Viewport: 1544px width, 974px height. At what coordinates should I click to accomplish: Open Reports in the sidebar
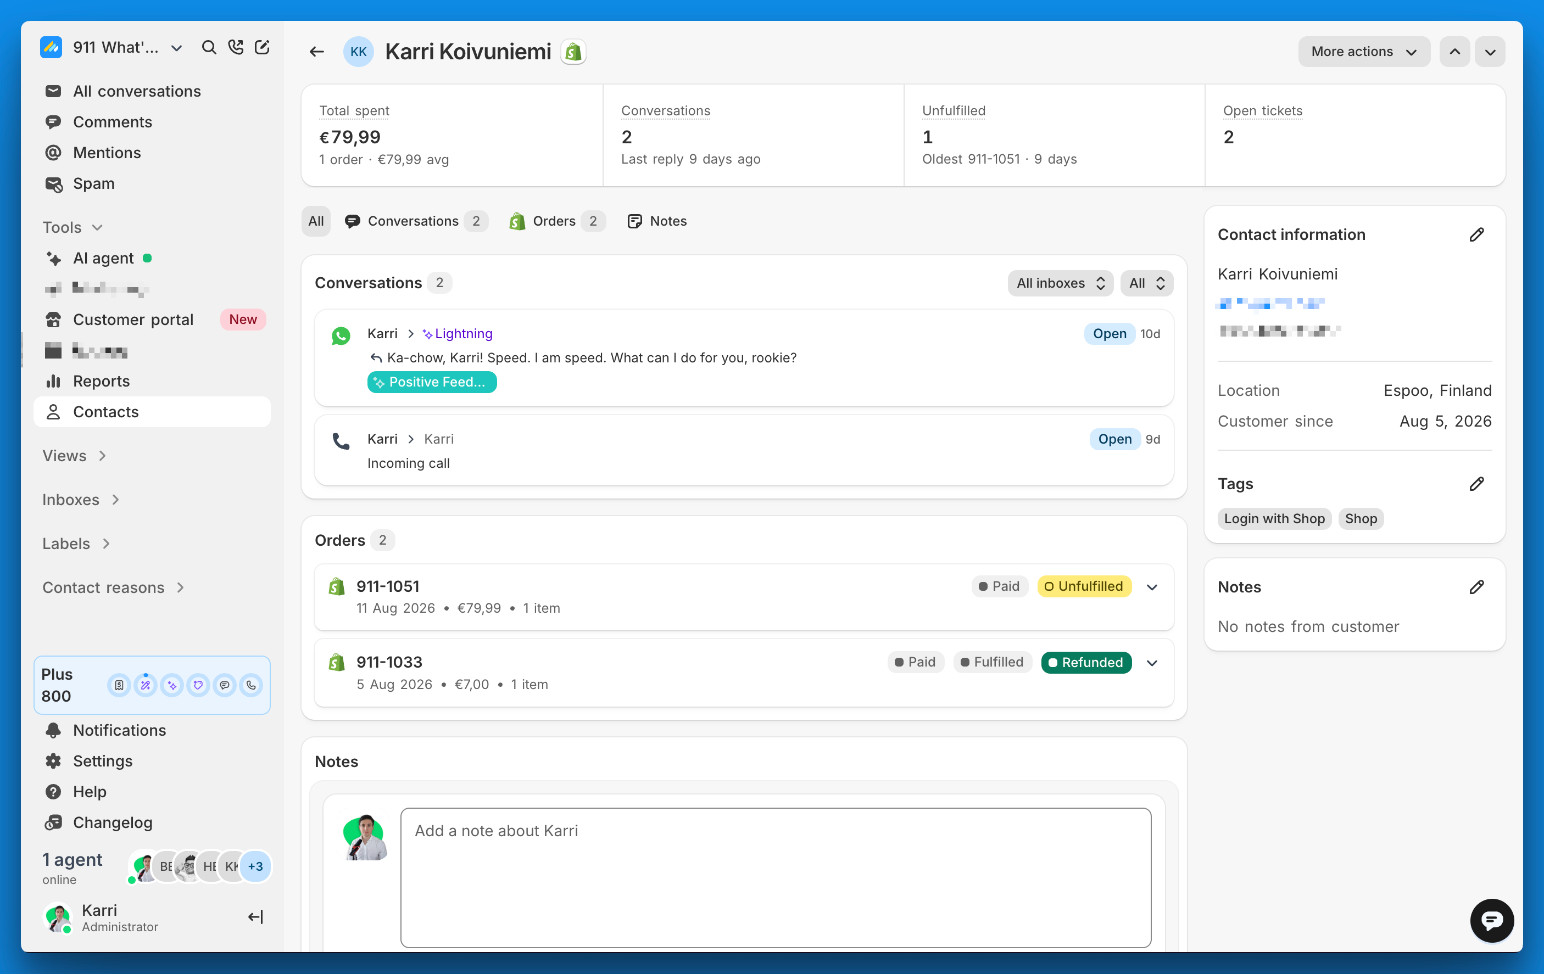coord(152,381)
